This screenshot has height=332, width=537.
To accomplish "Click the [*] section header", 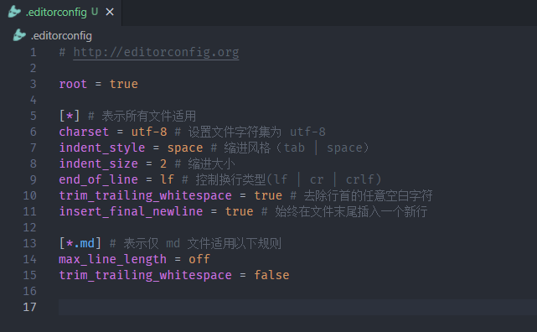I will click(70, 116).
